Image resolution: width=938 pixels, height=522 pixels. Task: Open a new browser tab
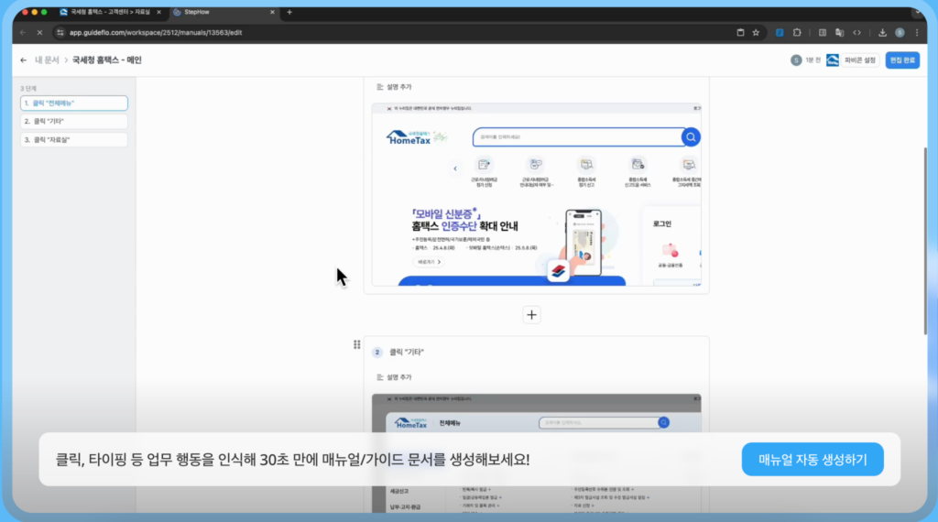[x=289, y=12]
